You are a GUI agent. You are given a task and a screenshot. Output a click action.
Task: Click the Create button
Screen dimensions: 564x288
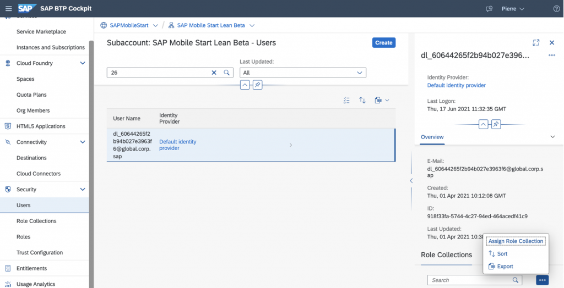tap(384, 43)
